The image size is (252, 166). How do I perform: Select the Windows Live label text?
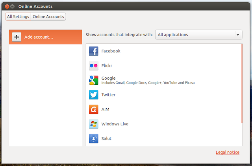pyautogui.click(x=115, y=124)
